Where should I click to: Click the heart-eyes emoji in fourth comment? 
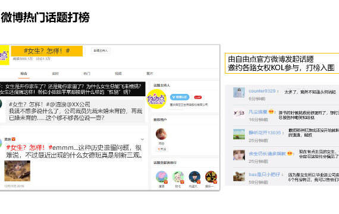click(290, 153)
